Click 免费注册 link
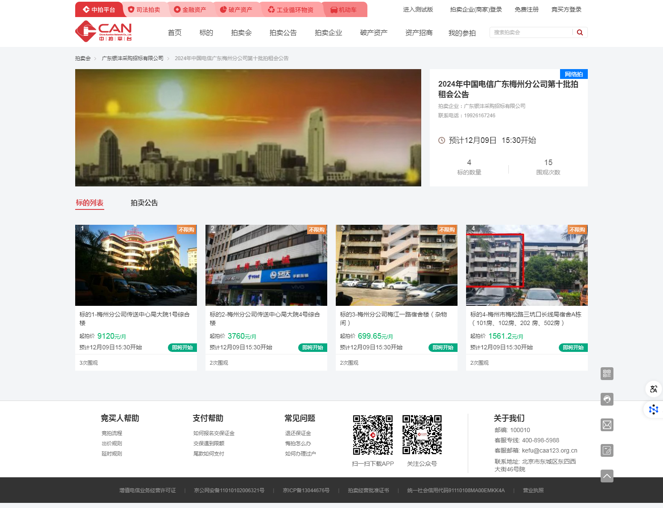This screenshot has height=508, width=663. tap(527, 9)
